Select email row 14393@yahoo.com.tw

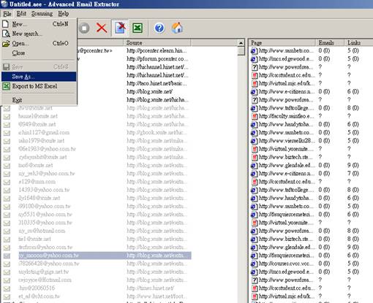[44, 190]
